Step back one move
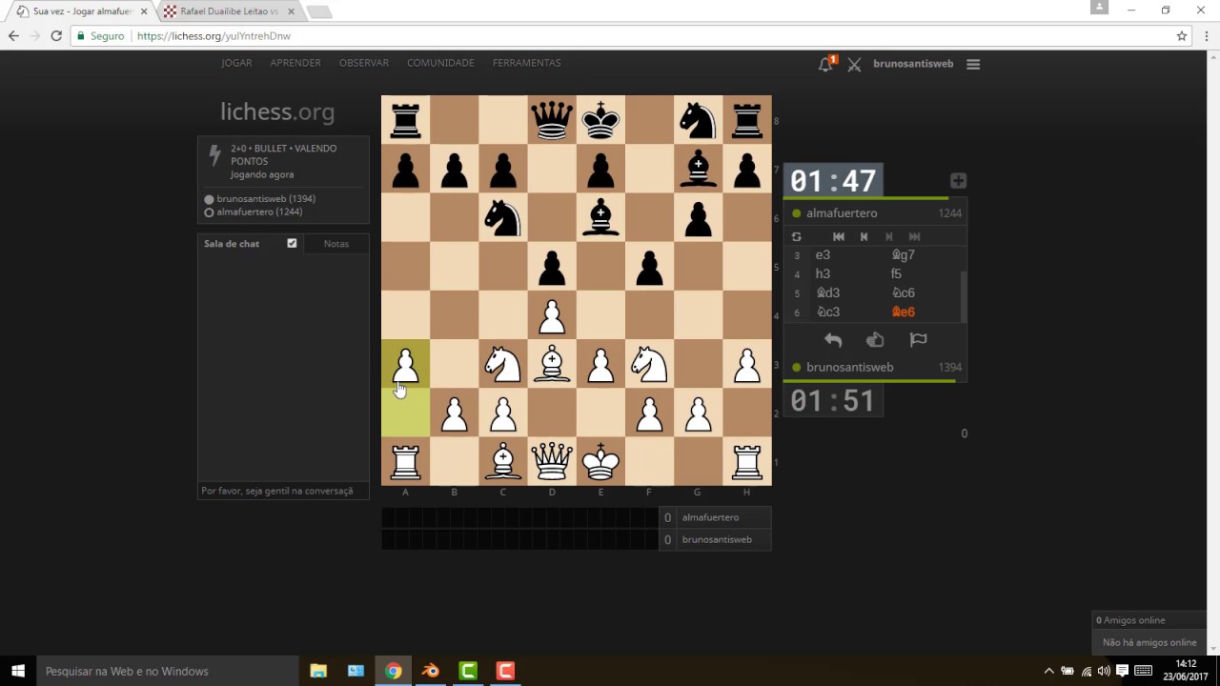The height and width of the screenshot is (686, 1220). 864,236
